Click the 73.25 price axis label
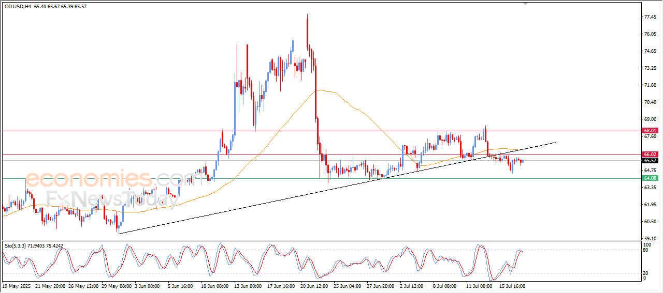 651,68
